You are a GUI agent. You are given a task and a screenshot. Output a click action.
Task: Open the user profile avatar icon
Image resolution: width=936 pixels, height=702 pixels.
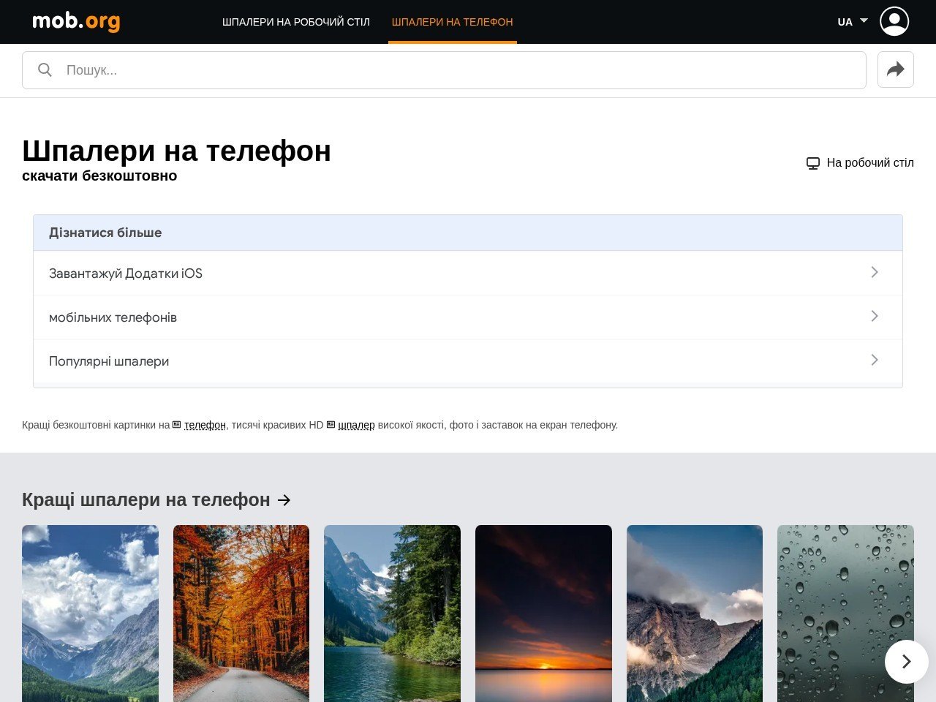[894, 21]
